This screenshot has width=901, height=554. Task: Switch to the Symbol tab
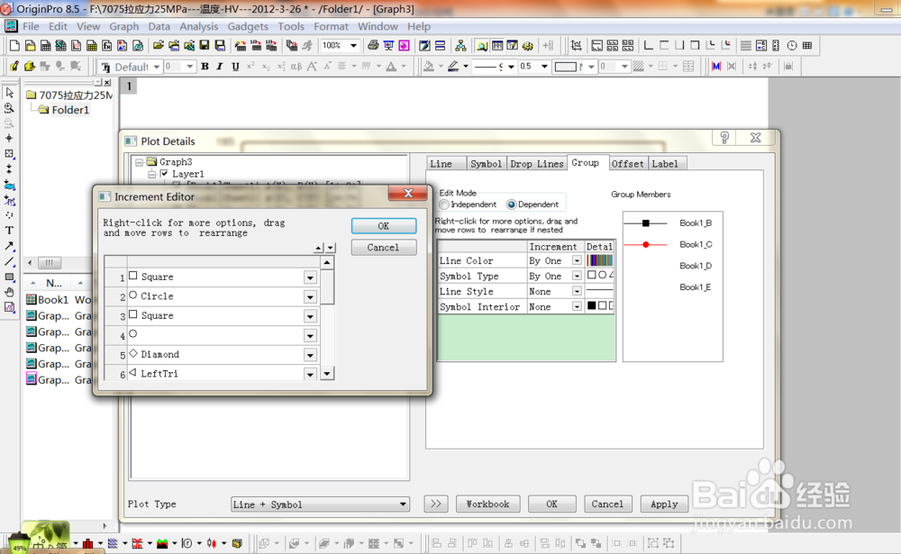point(487,164)
